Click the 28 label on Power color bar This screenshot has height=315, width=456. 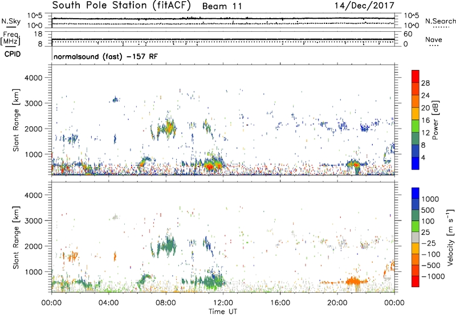coord(425,83)
